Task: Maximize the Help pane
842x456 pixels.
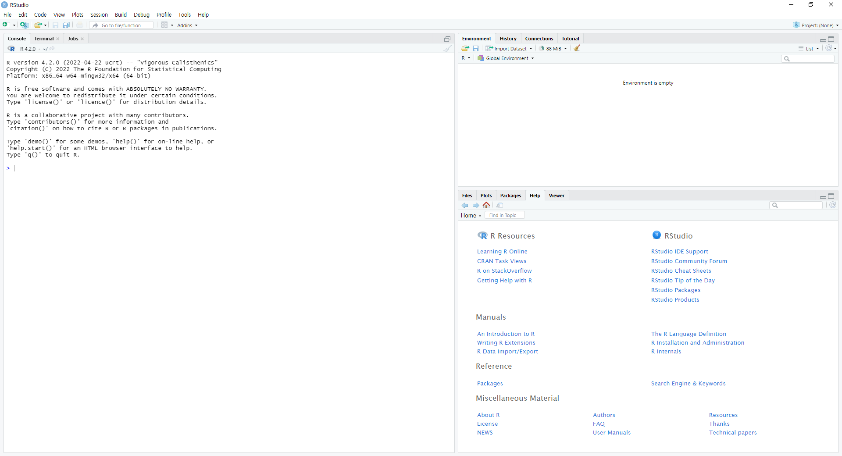Action: click(831, 196)
